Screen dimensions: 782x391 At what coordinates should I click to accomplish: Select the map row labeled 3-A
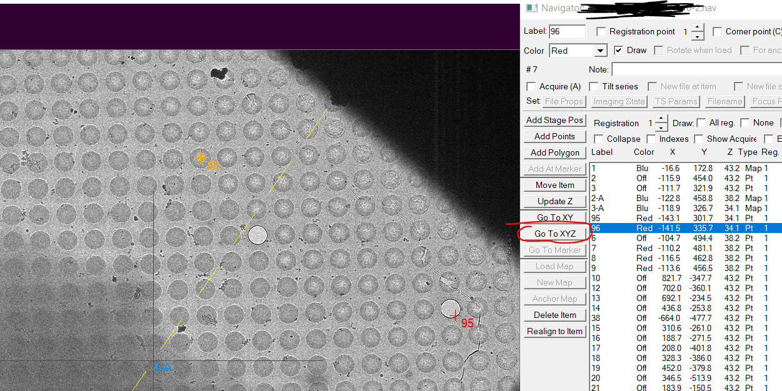pyautogui.click(x=686, y=209)
